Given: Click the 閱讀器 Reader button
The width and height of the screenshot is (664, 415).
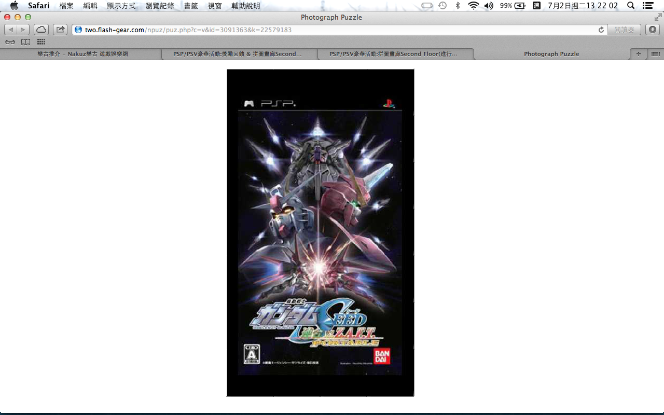Looking at the screenshot, I should coord(625,30).
